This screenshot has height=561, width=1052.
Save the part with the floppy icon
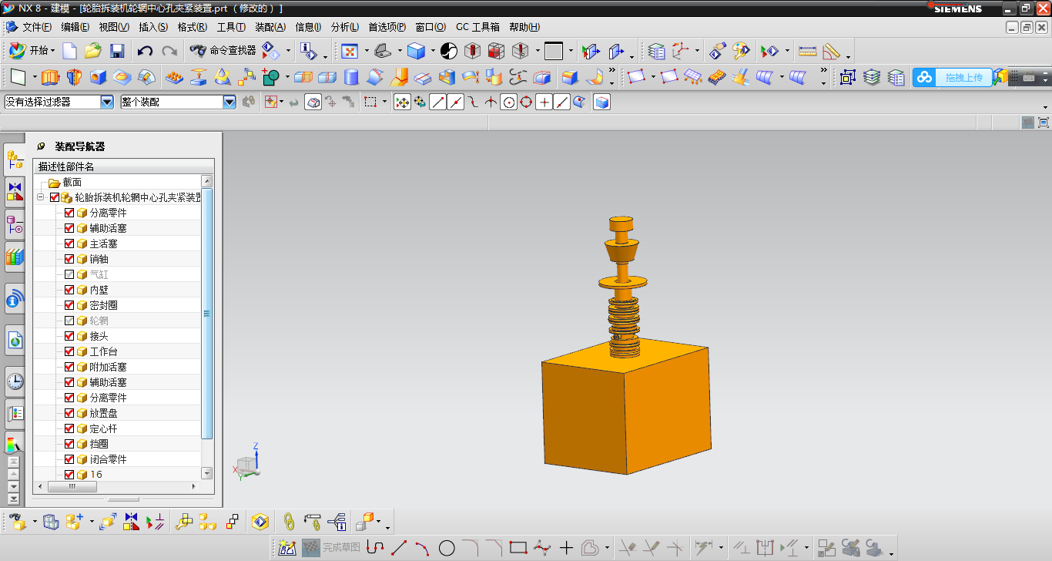click(x=117, y=52)
